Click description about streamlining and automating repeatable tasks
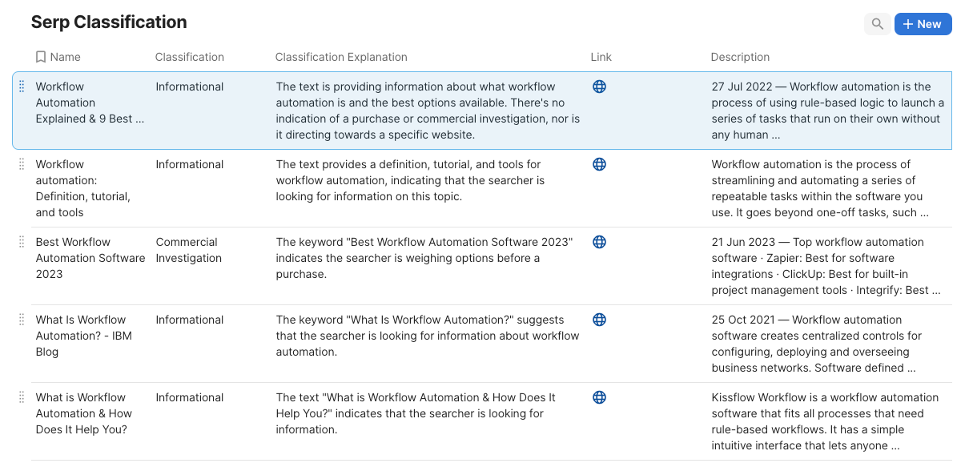This screenshot has width=969, height=463. pyautogui.click(x=820, y=188)
